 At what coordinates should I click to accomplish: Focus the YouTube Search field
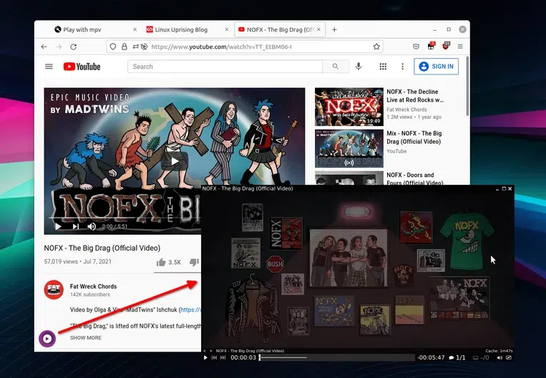(x=225, y=67)
